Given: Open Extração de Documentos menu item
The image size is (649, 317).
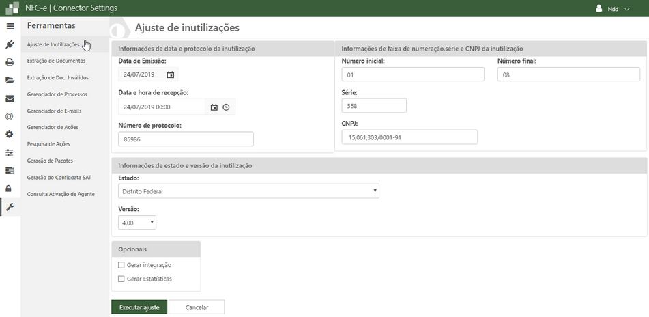Looking at the screenshot, I should click(56, 61).
